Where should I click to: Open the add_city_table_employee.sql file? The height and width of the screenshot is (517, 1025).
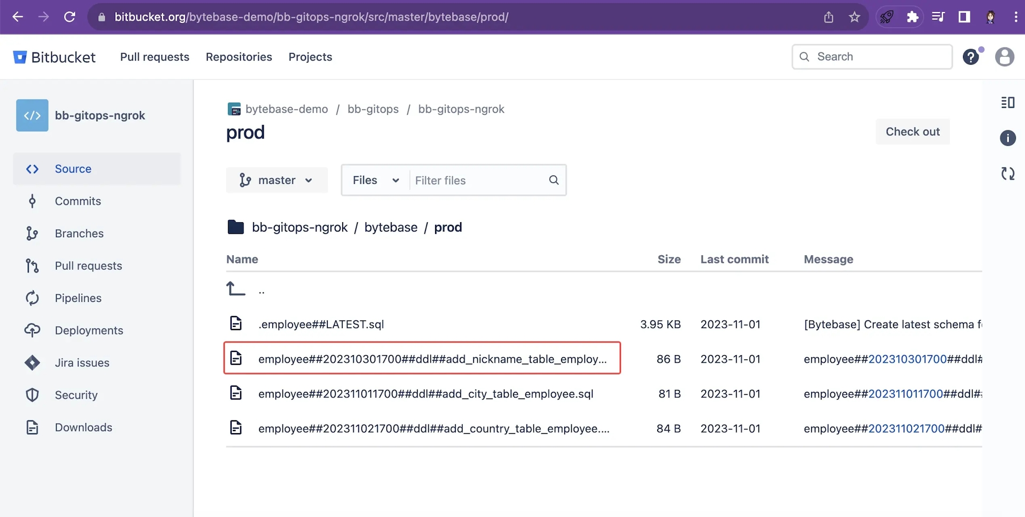pos(426,394)
